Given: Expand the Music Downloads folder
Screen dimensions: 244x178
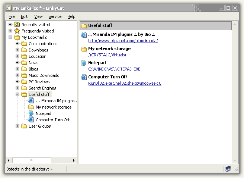Looking at the screenshot, I should coord(17,75).
